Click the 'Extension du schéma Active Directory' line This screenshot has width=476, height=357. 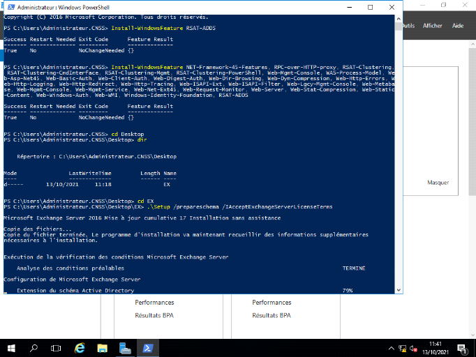point(75,291)
